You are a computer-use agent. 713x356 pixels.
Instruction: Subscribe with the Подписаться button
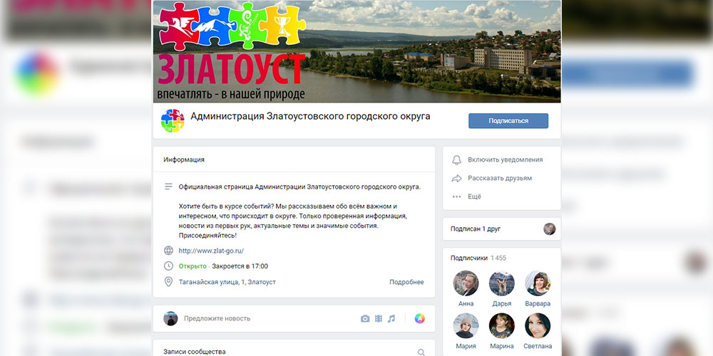508,121
